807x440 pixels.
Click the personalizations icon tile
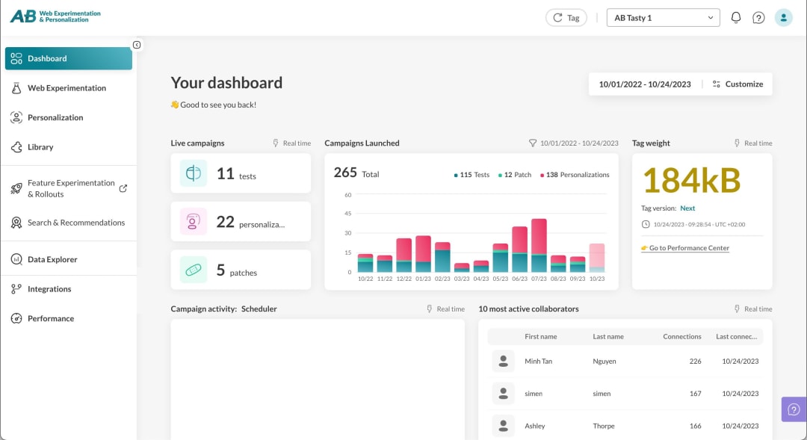tap(193, 222)
